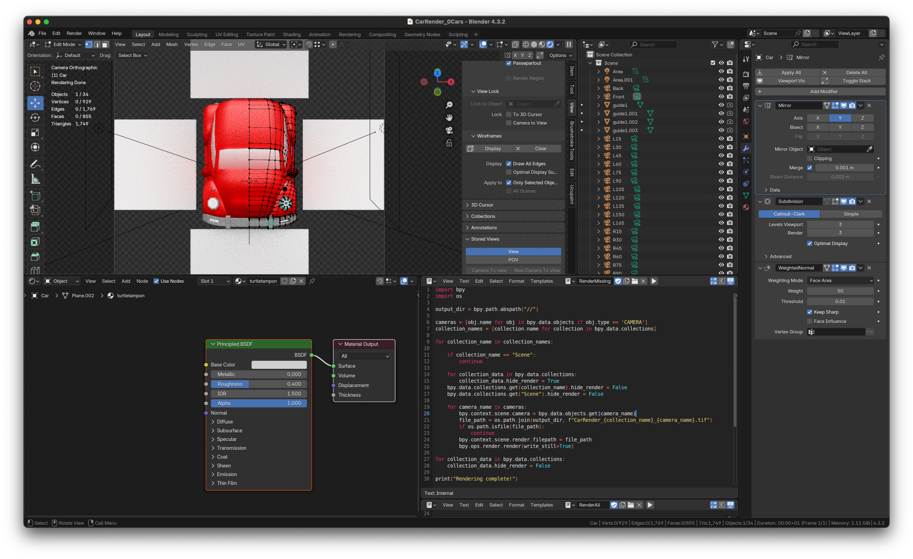The height and width of the screenshot is (559, 913).
Task: Select the Cursor tool in viewport toolbar
Action: click(35, 86)
